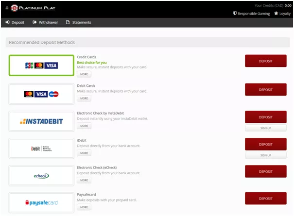The height and width of the screenshot is (216, 294).
Task: Select the InstaDebit logo tile
Action: (x=41, y=121)
